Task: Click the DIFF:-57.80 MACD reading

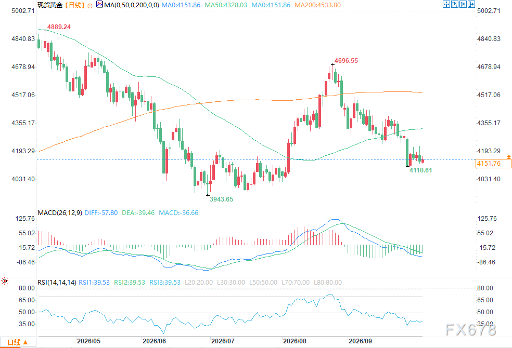Action: tap(101, 213)
